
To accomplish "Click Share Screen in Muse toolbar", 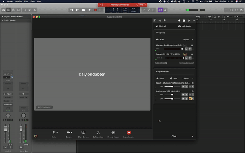I will pyautogui.click(x=83, y=134).
